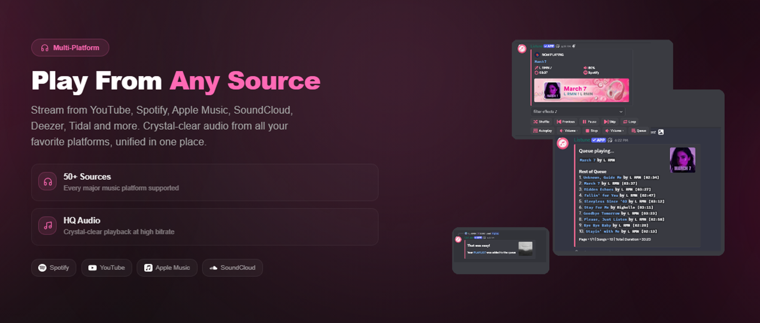Screen dimensions: 760x323
Task: Click the Apple Music logo icon
Action: 148,268
